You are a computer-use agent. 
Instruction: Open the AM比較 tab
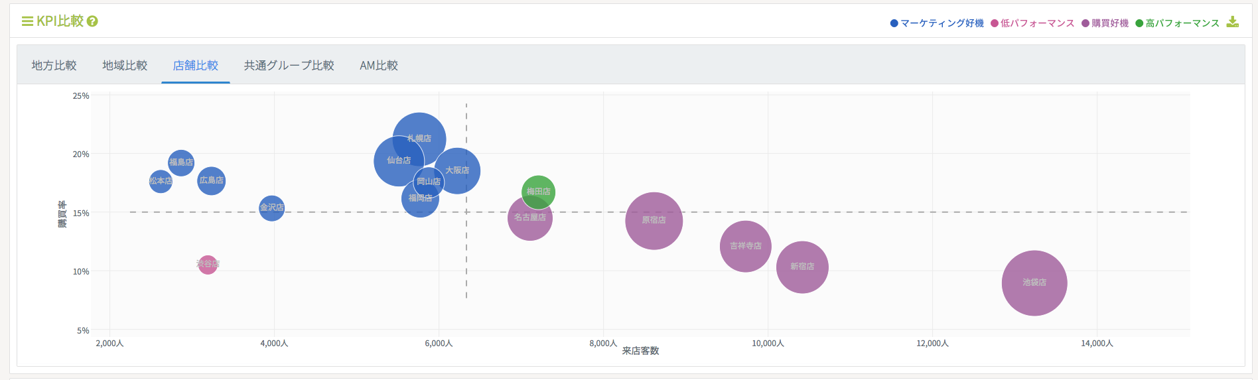pyautogui.click(x=379, y=65)
